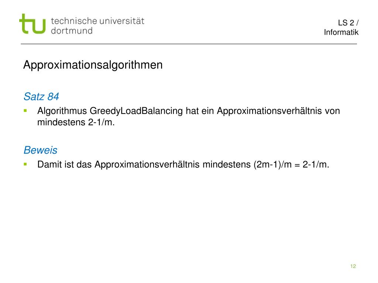
Task: Click the word GreedyLoadBalancing
Action: (136, 111)
